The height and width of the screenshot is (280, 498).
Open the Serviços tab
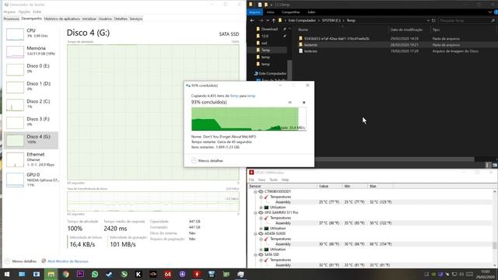[136, 19]
